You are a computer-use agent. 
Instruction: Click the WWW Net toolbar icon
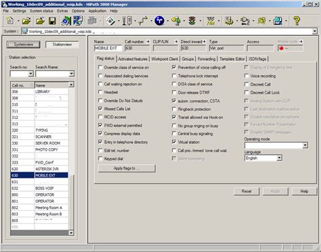211,21
